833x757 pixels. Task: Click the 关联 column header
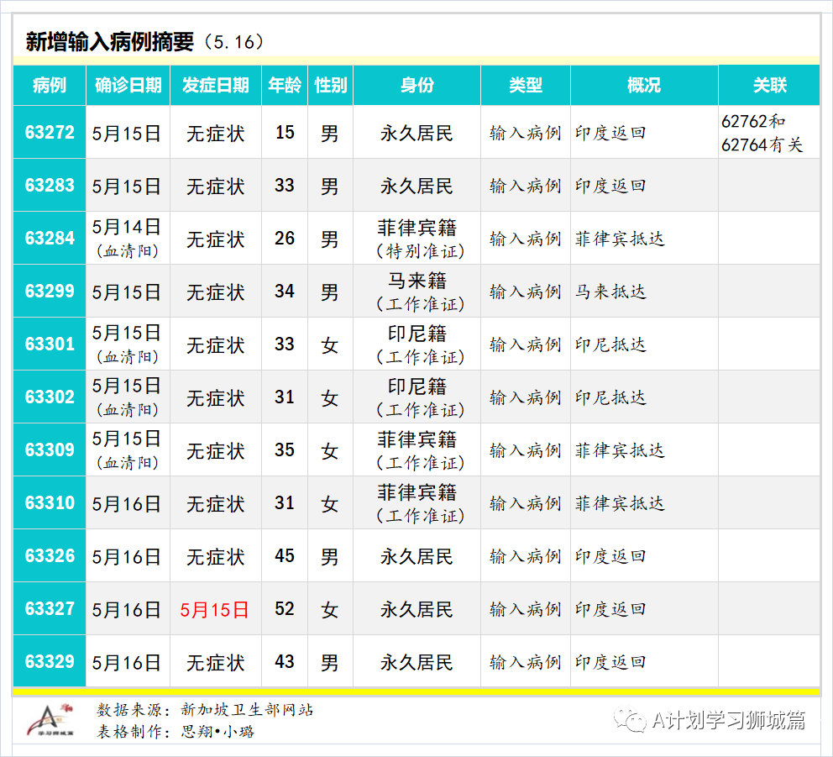tap(769, 85)
